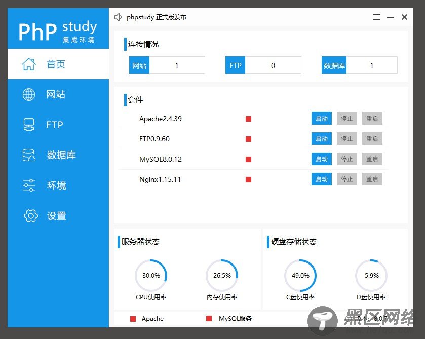Image resolution: width=425 pixels, height=339 pixels.
Task: Click FTP0.9.60 red status indicator
Action: (248, 139)
